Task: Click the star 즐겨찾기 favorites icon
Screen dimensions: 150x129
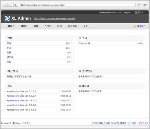Action: [135, 26]
